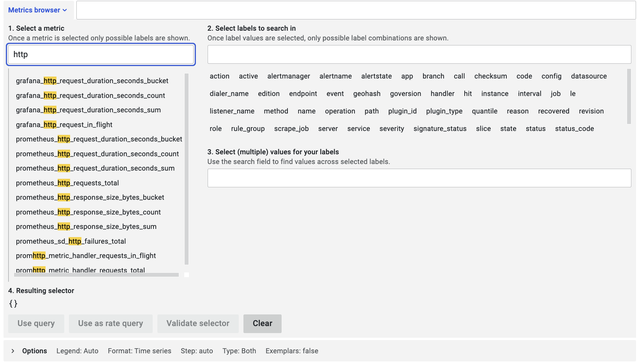The width and height of the screenshot is (638, 363).
Task: Toggle the method label
Action: coord(276,111)
